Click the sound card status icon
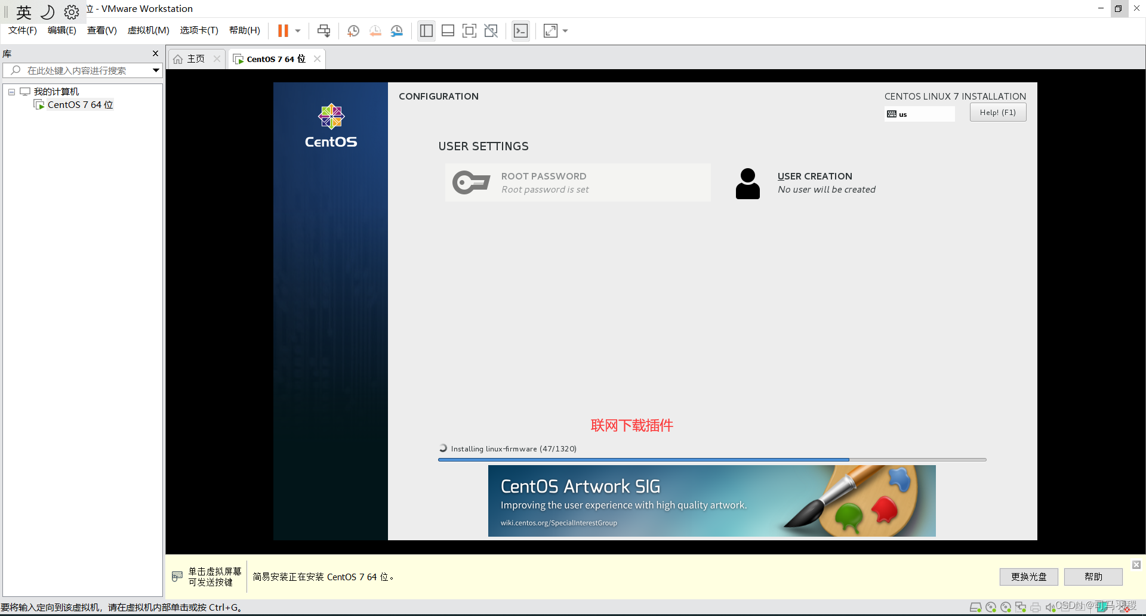This screenshot has height=616, width=1146. 1050,607
